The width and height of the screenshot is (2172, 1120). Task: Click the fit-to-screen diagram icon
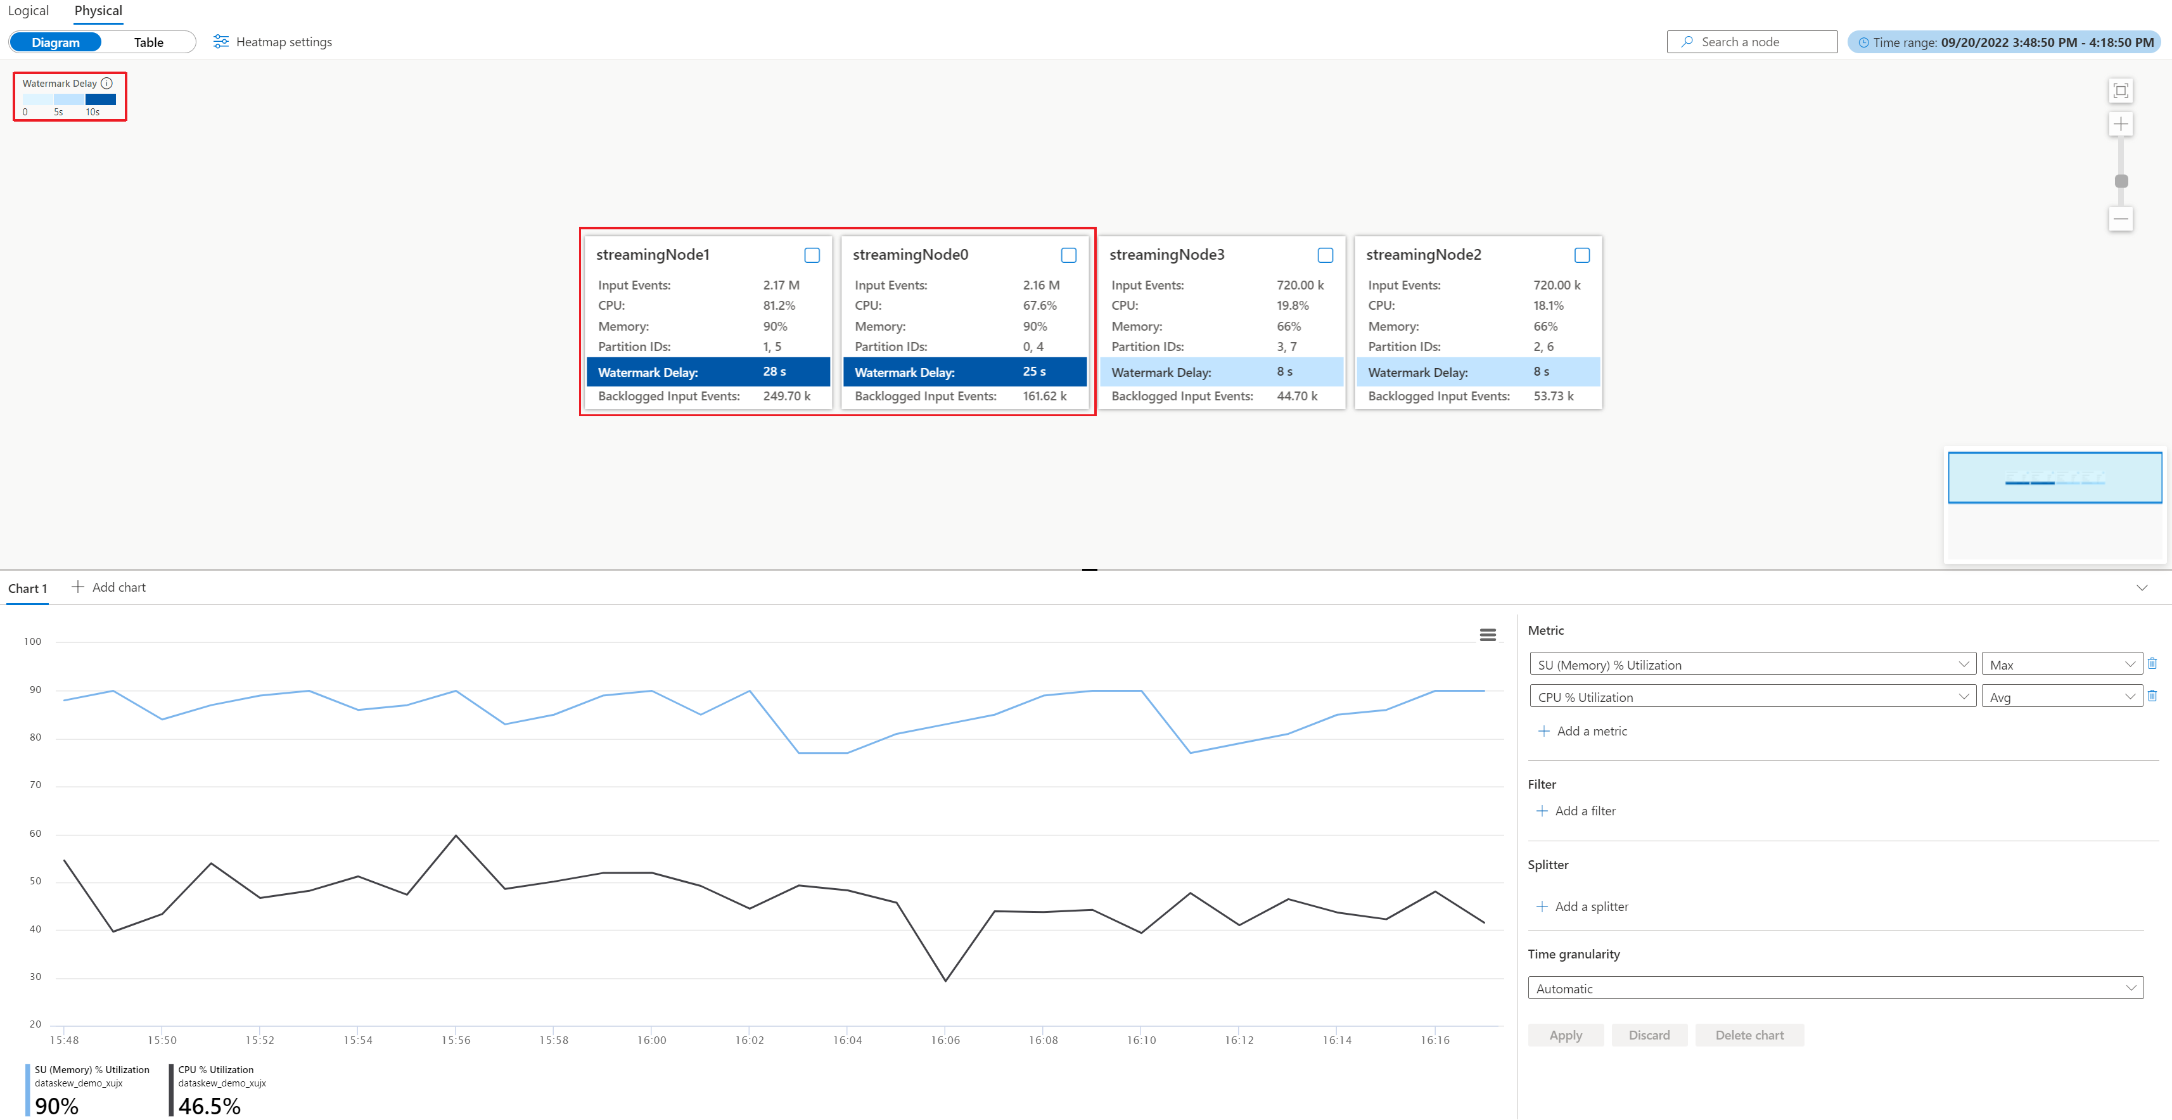pyautogui.click(x=2121, y=90)
